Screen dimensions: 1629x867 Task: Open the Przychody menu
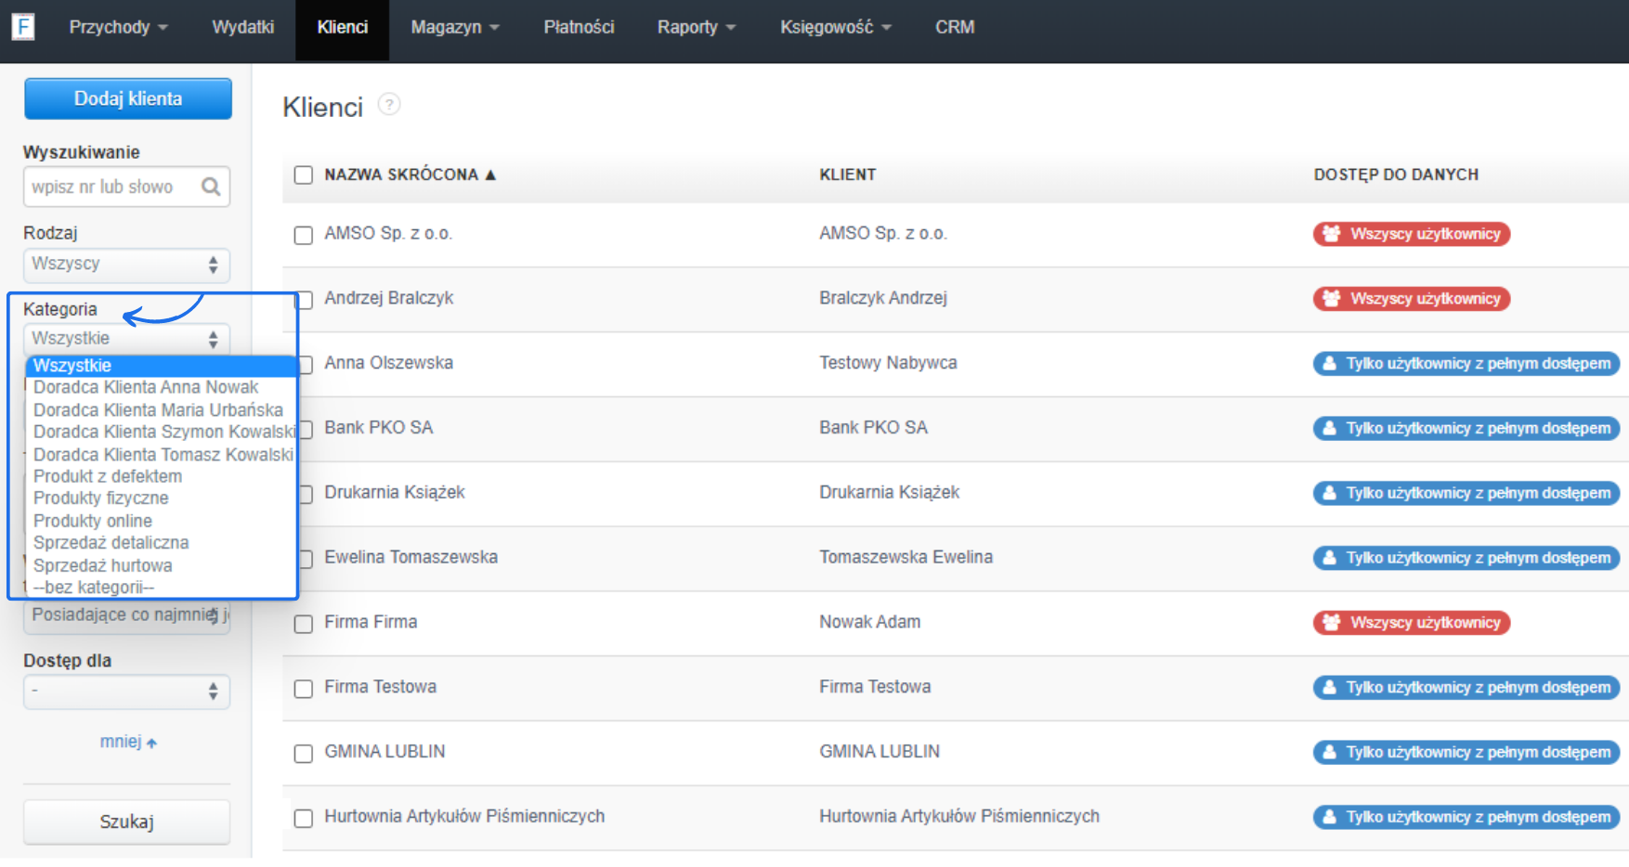118,27
